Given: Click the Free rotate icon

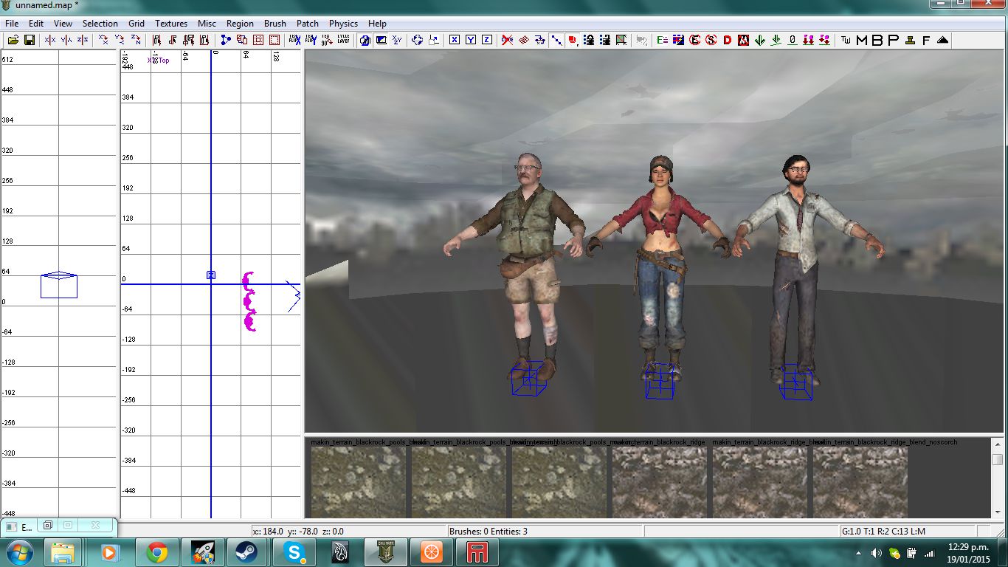Looking at the screenshot, I should [x=418, y=40].
